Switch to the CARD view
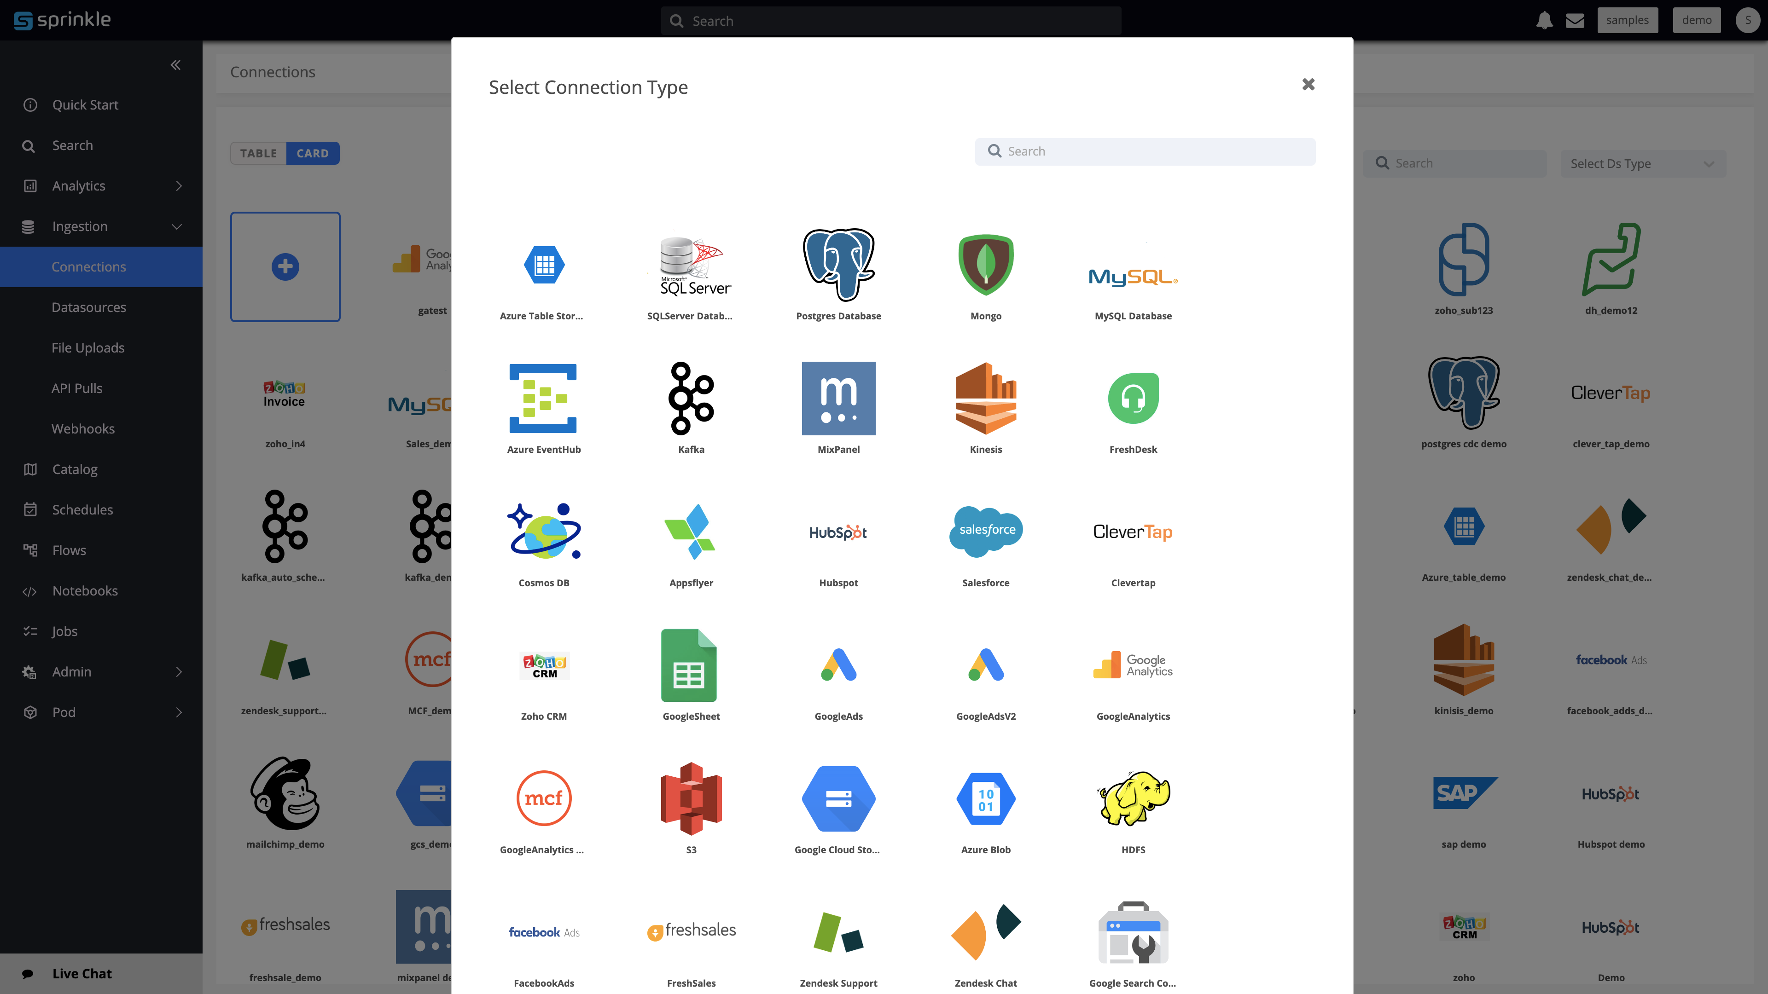This screenshot has width=1768, height=994. click(x=313, y=153)
